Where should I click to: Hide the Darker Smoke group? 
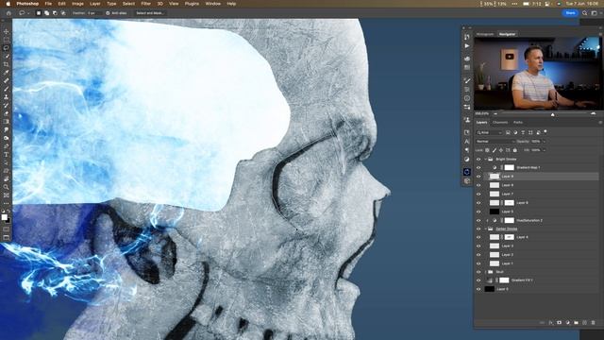click(x=478, y=229)
